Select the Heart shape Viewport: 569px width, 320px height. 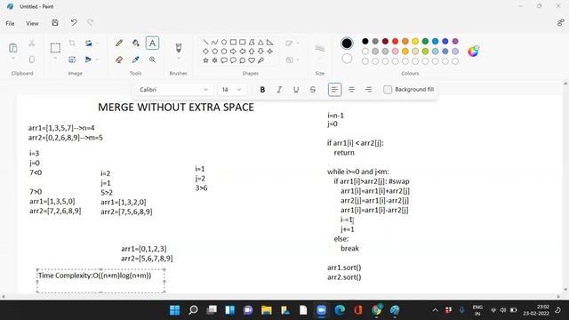pyautogui.click(x=252, y=60)
